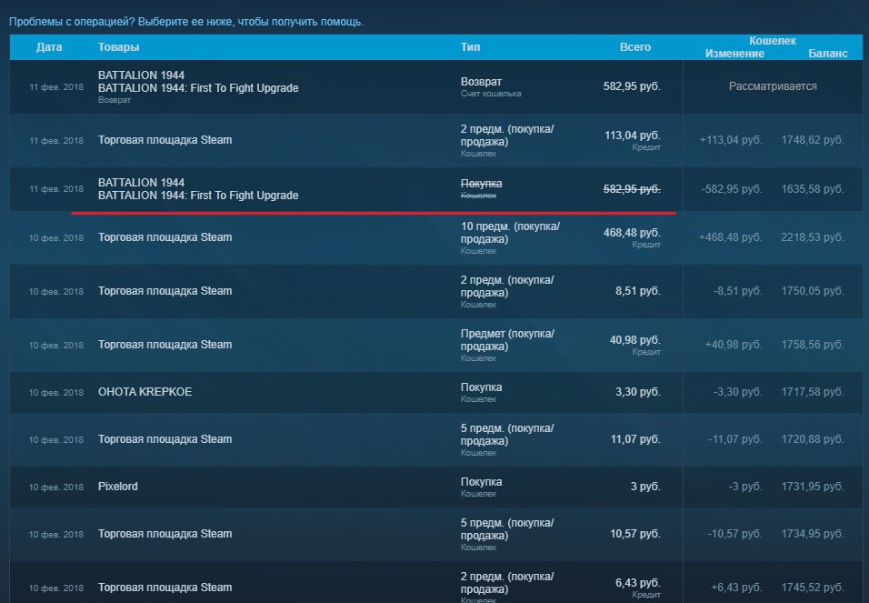Open the BATTALION 1944 refund (Возврат) transaction
The image size is (869, 603).
198,82
